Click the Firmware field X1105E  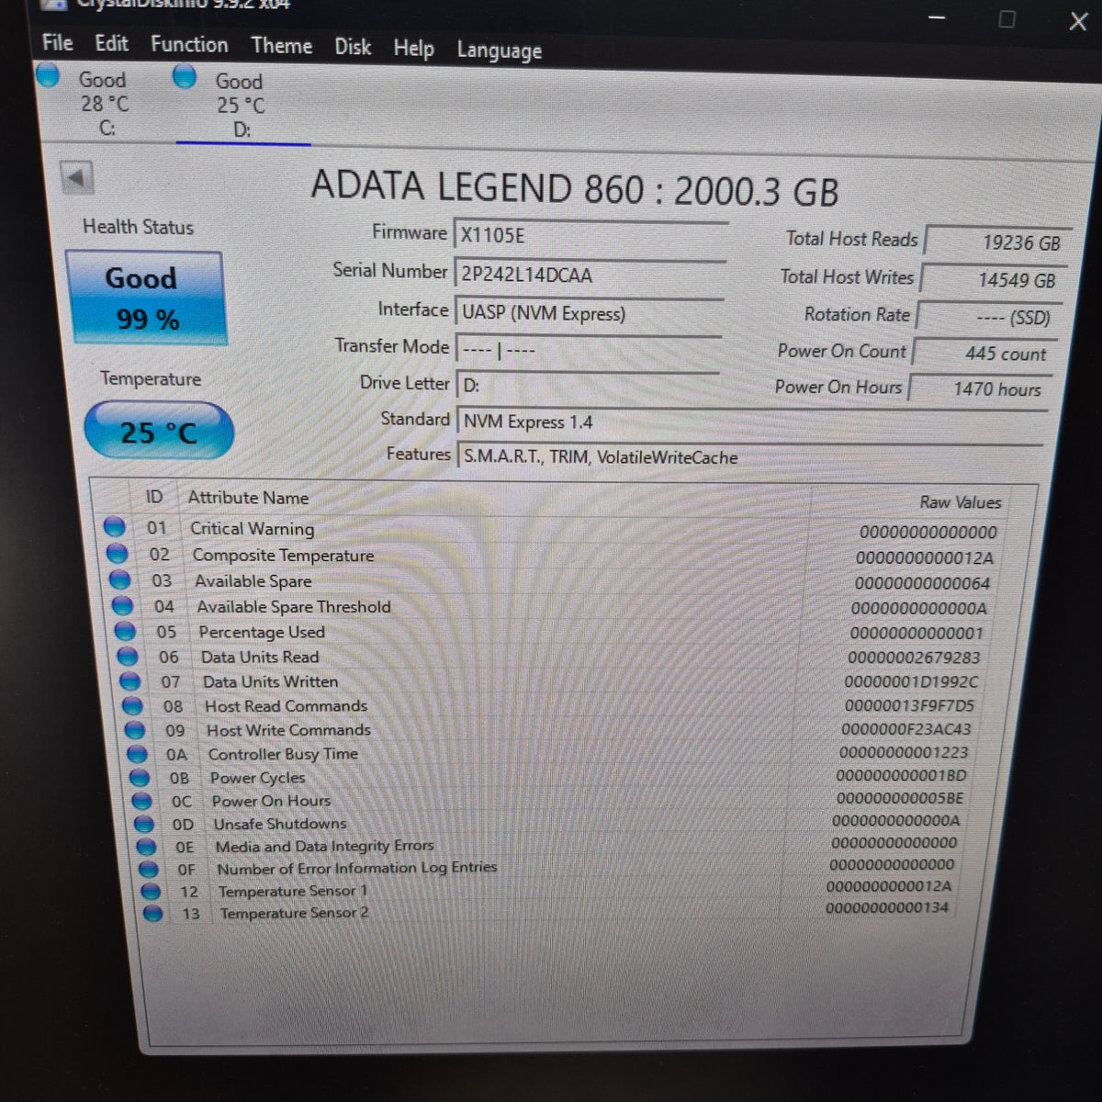[x=590, y=235]
